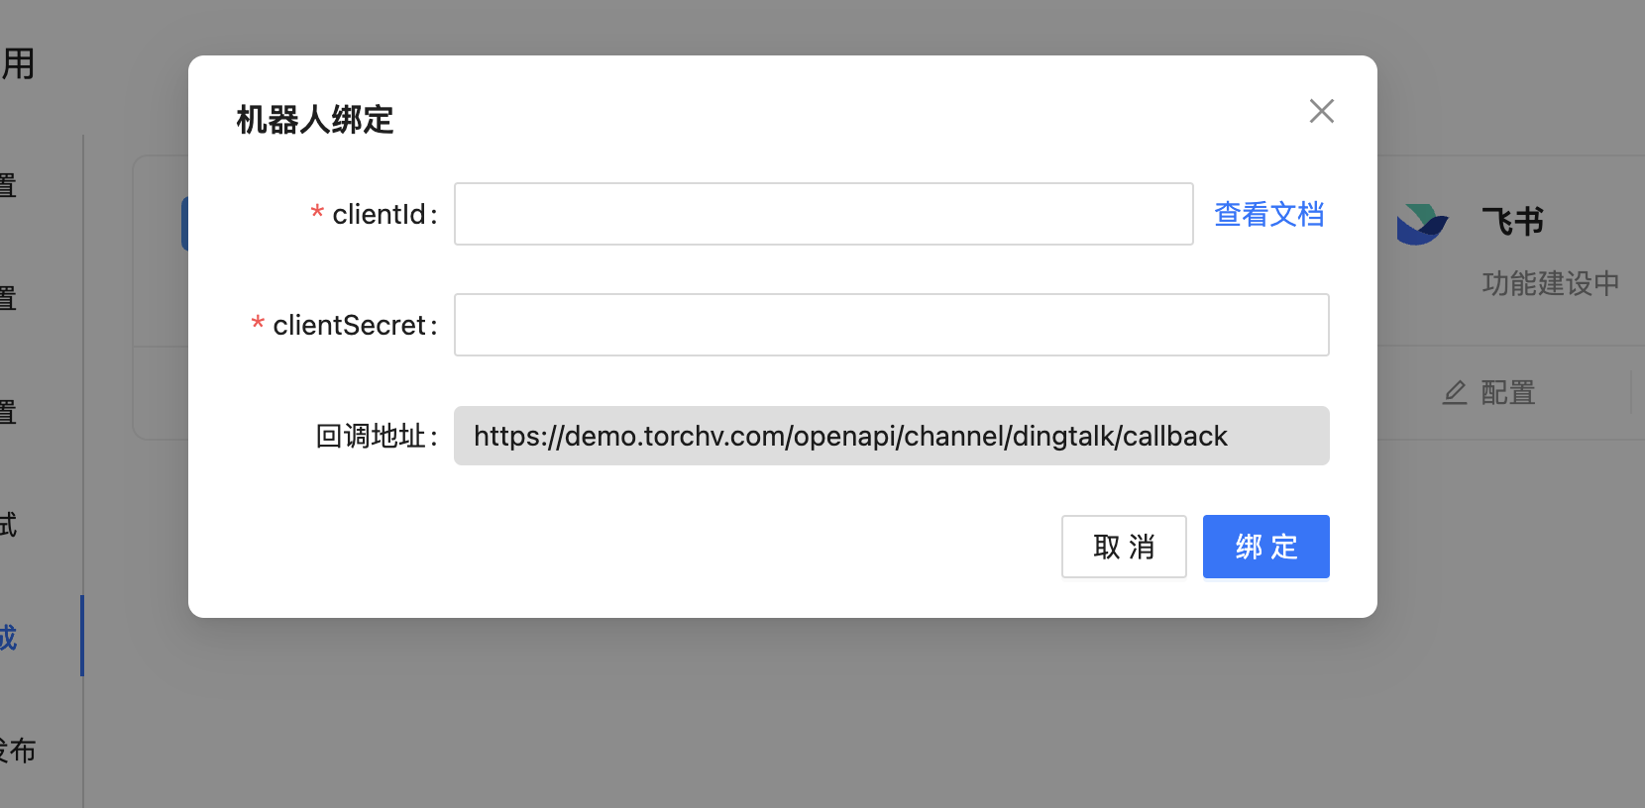Select the highlighted blue sidebar item

point(9,637)
